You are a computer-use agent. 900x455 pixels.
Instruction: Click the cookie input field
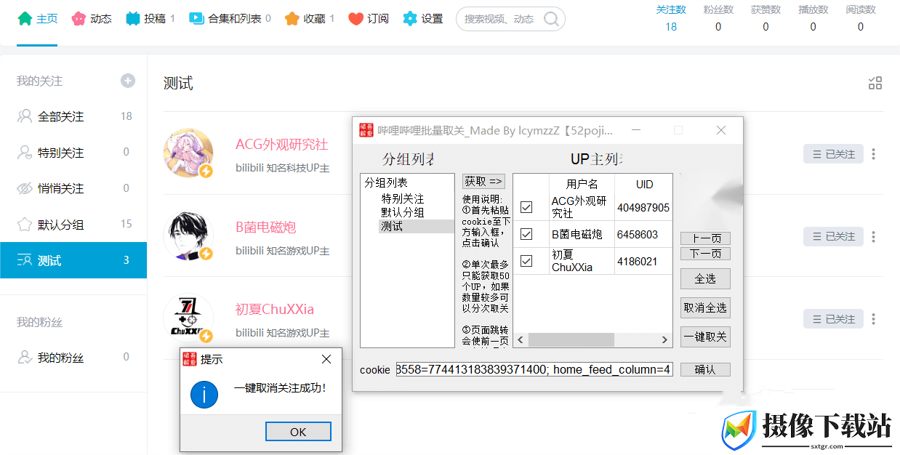click(x=534, y=370)
